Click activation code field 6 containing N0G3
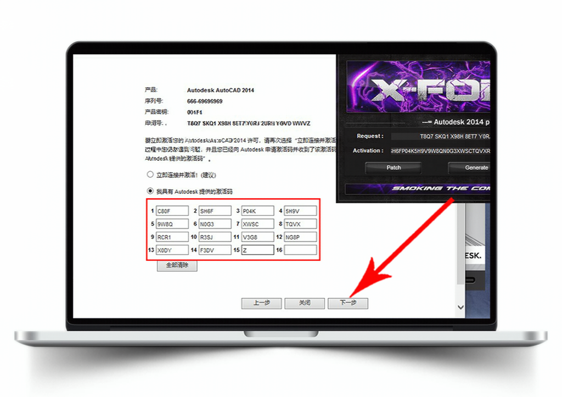 (215, 224)
